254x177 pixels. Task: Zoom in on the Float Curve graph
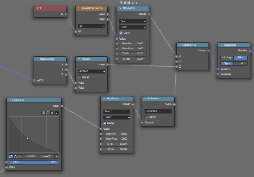(x=43, y=113)
